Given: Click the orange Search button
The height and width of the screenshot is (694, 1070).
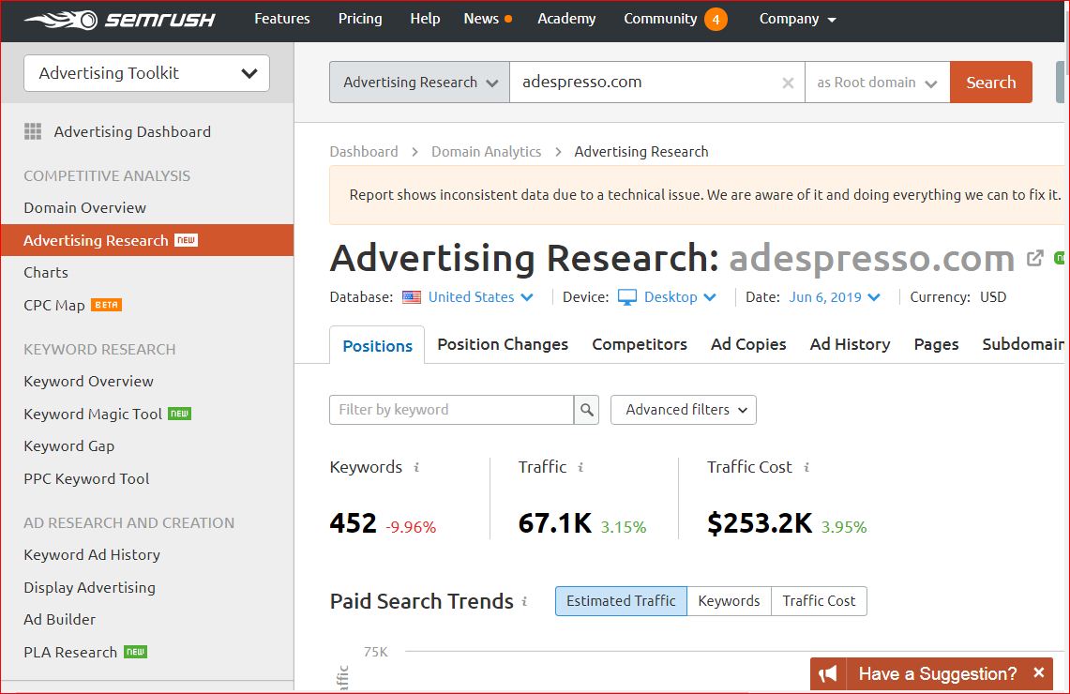Looking at the screenshot, I should pos(991,83).
